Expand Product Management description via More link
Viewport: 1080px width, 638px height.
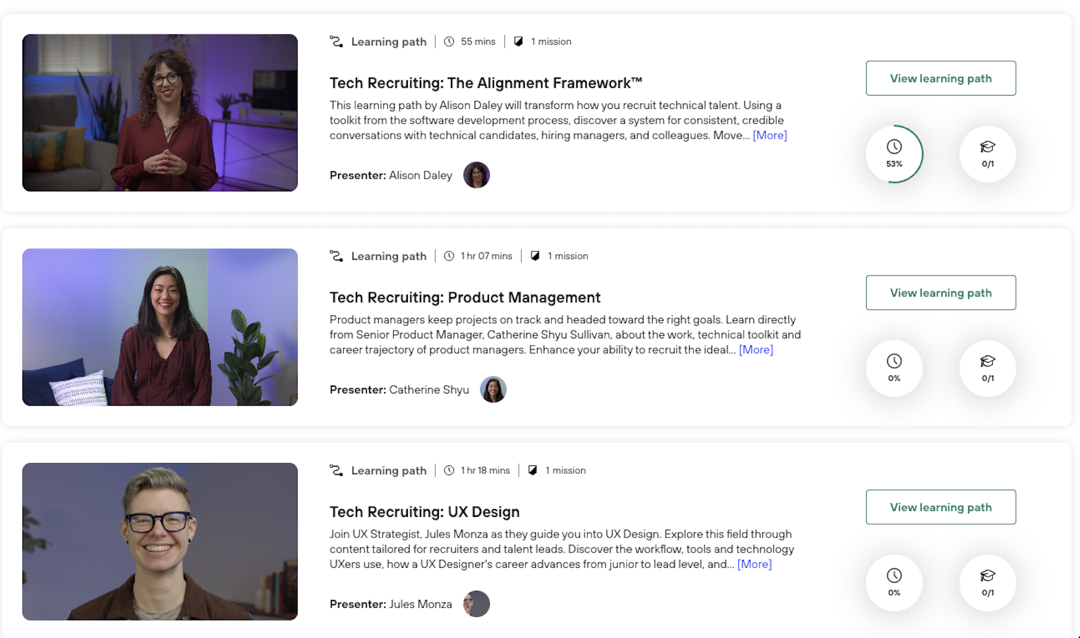[756, 349]
